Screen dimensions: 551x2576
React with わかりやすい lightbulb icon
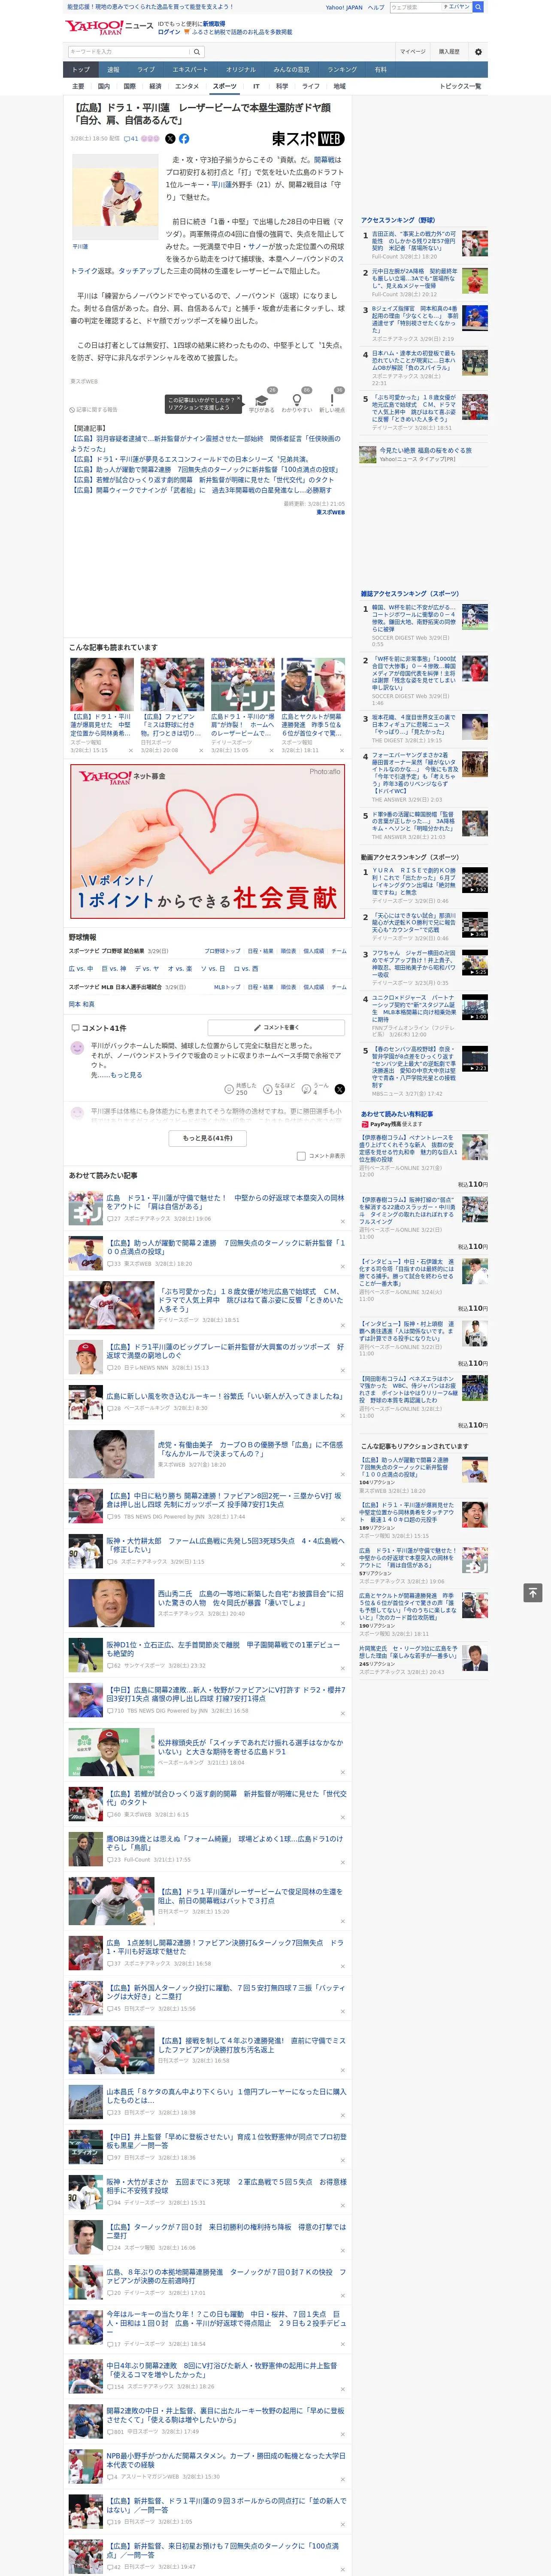[297, 401]
